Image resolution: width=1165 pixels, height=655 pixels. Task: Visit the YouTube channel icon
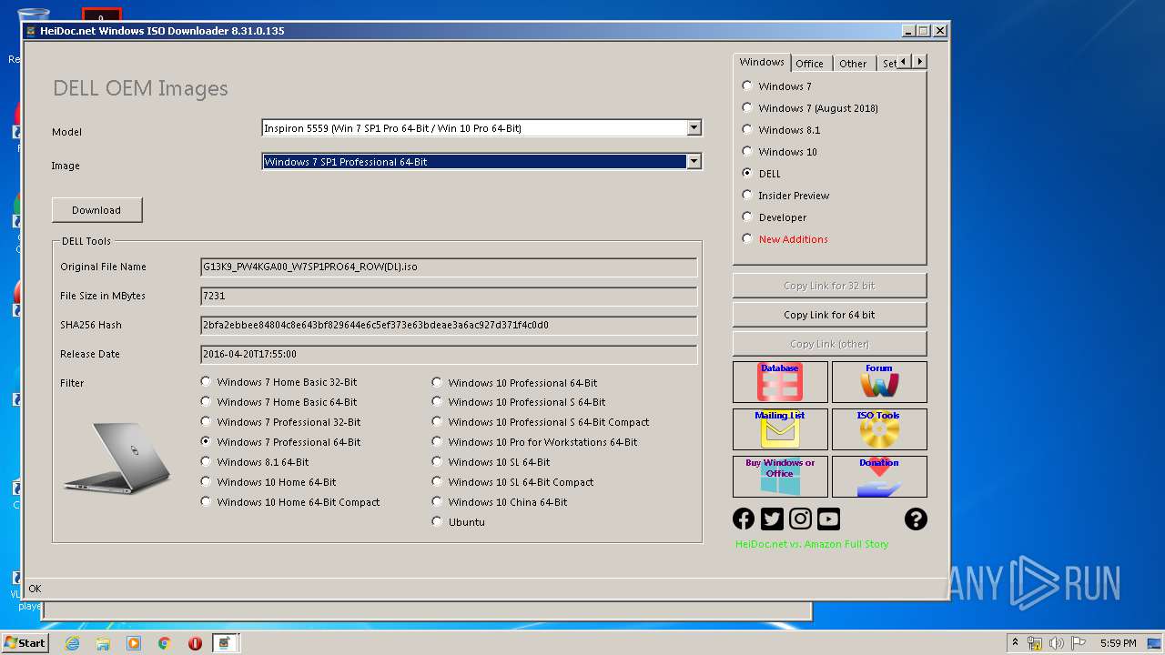click(828, 519)
